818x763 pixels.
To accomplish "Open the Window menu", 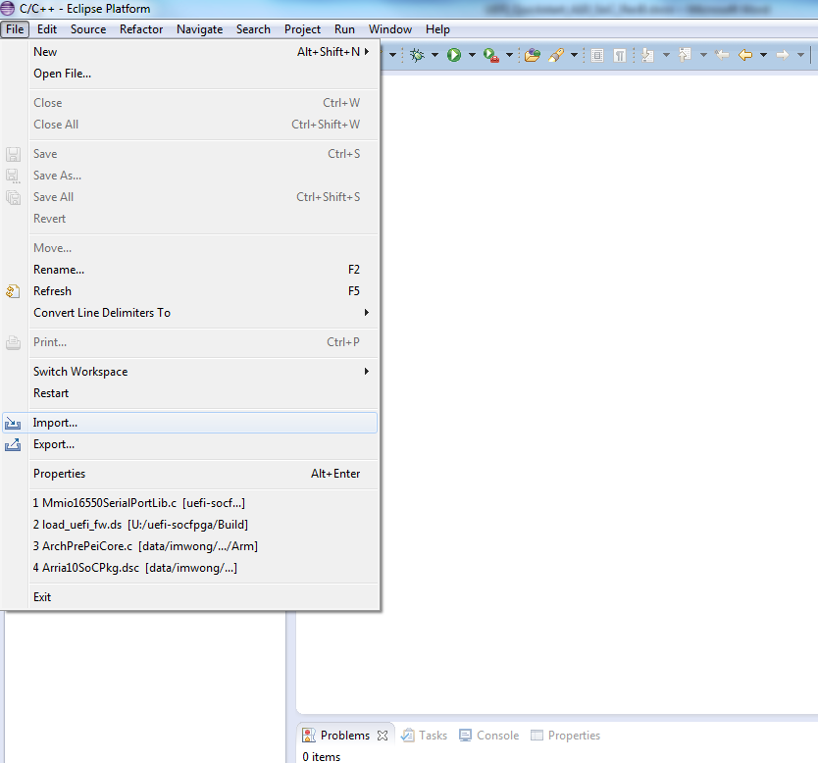I will click(x=390, y=29).
